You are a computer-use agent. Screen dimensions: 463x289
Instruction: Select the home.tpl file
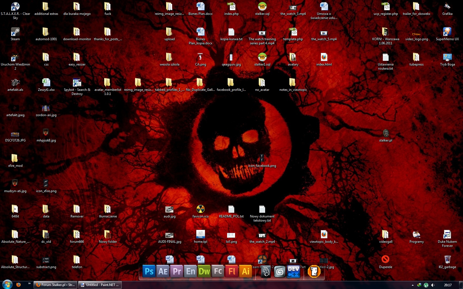click(x=201, y=236)
